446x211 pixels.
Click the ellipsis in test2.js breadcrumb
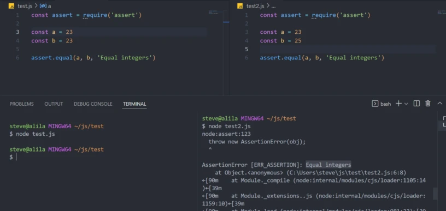coord(274,6)
